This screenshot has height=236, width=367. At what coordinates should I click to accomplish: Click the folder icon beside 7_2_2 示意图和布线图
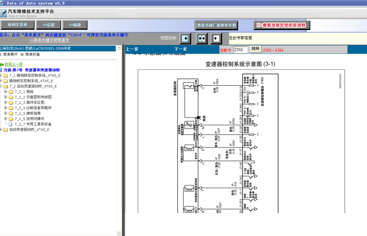pyautogui.click(x=11, y=97)
